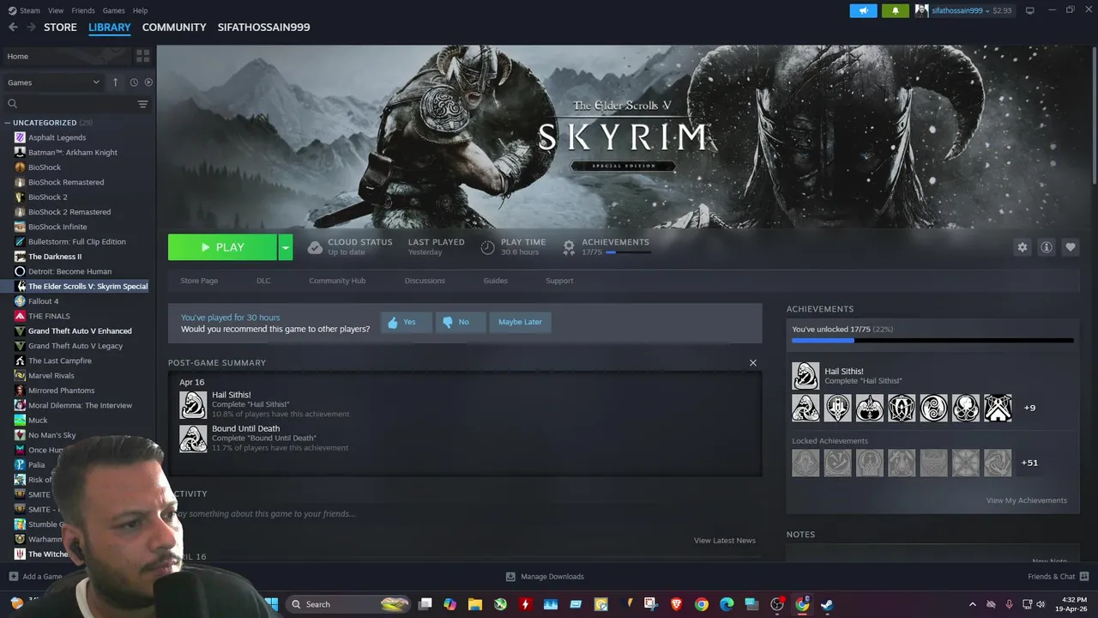
Task: Open the library collections grid view icon
Action: 142,56
